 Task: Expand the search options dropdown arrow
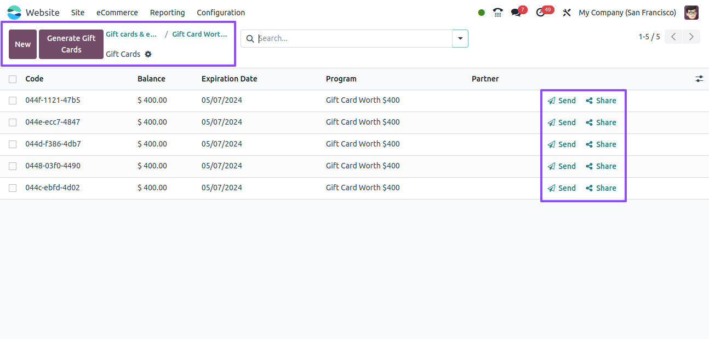pos(460,38)
